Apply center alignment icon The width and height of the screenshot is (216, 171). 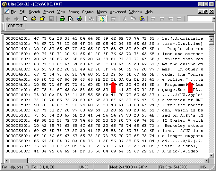pos(162,19)
